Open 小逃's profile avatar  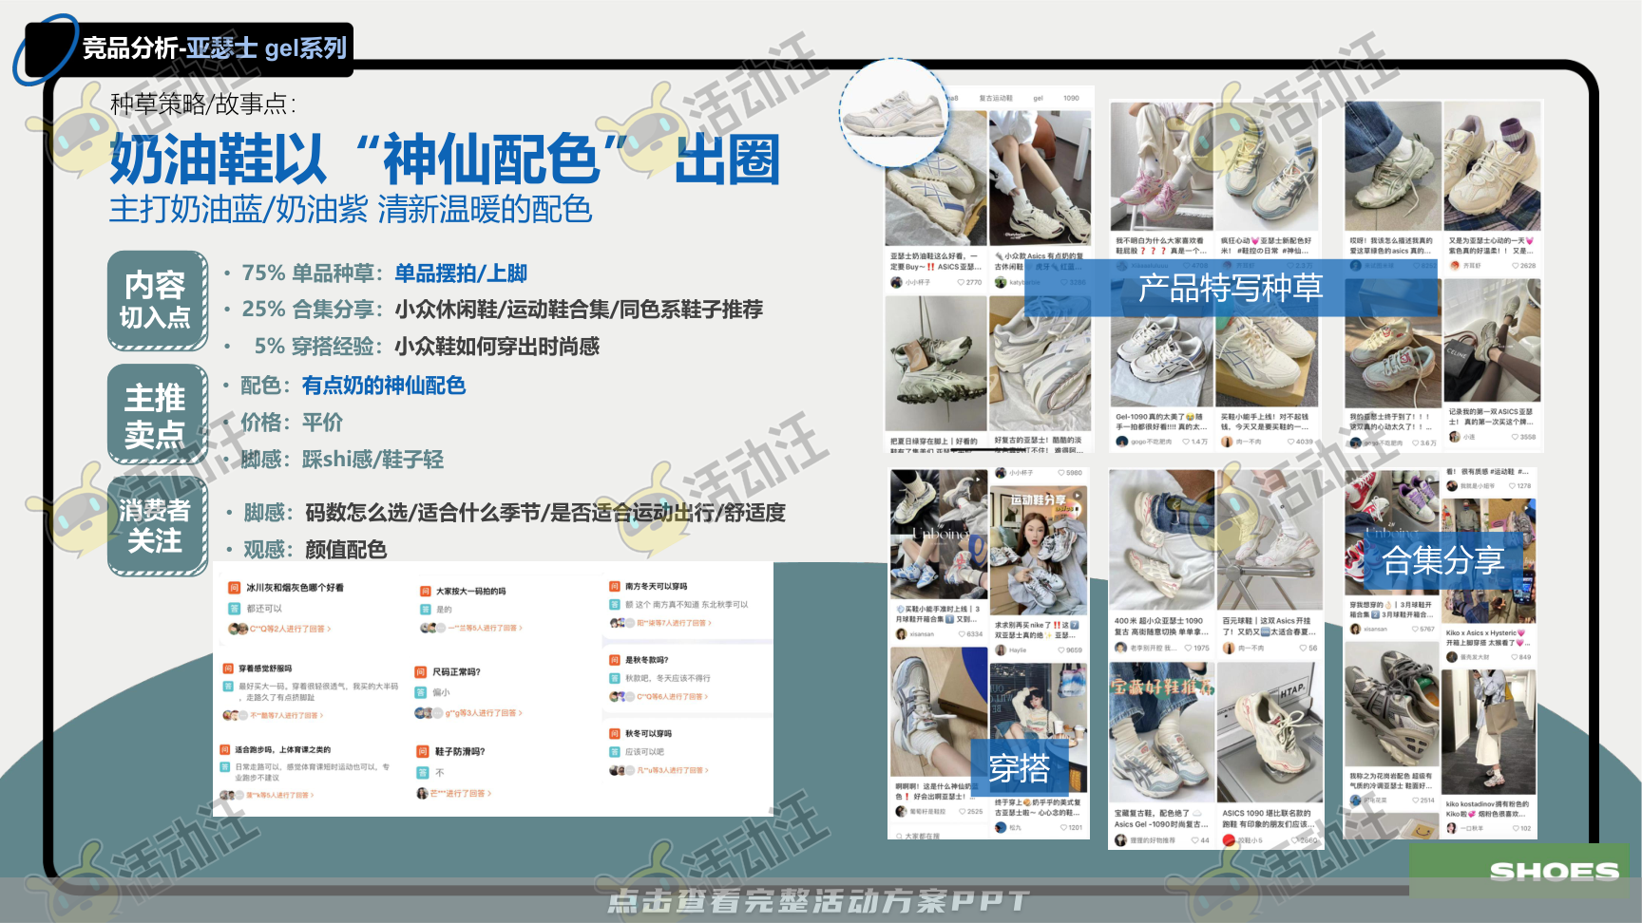[1454, 437]
